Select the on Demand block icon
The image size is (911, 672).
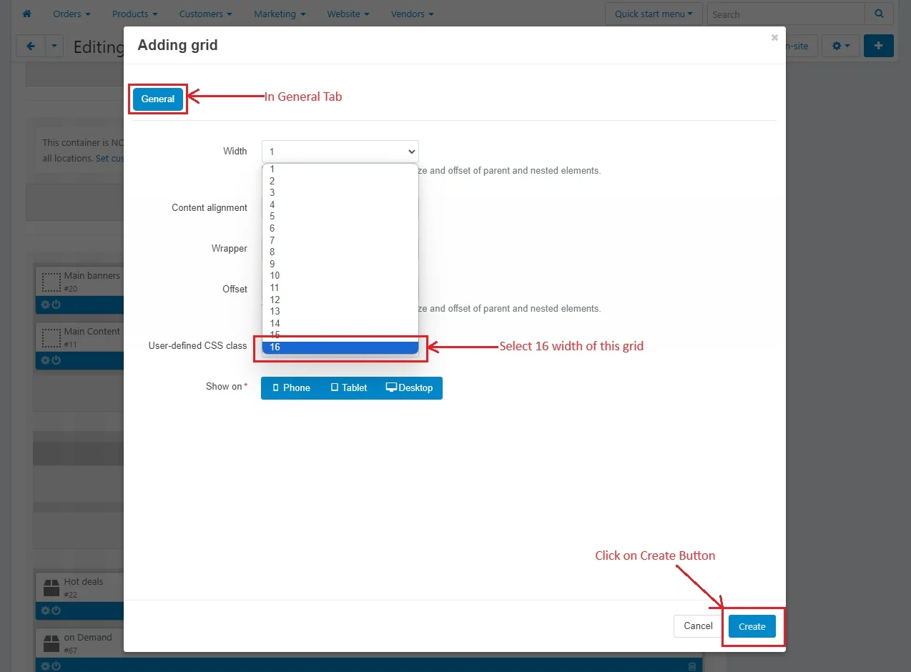pyautogui.click(x=51, y=643)
